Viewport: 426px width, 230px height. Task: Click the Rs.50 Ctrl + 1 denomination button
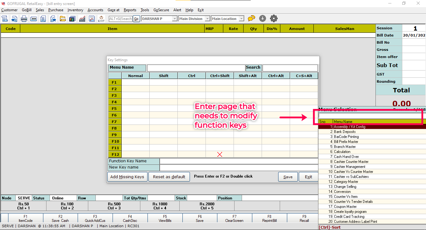pyautogui.click(x=24, y=206)
